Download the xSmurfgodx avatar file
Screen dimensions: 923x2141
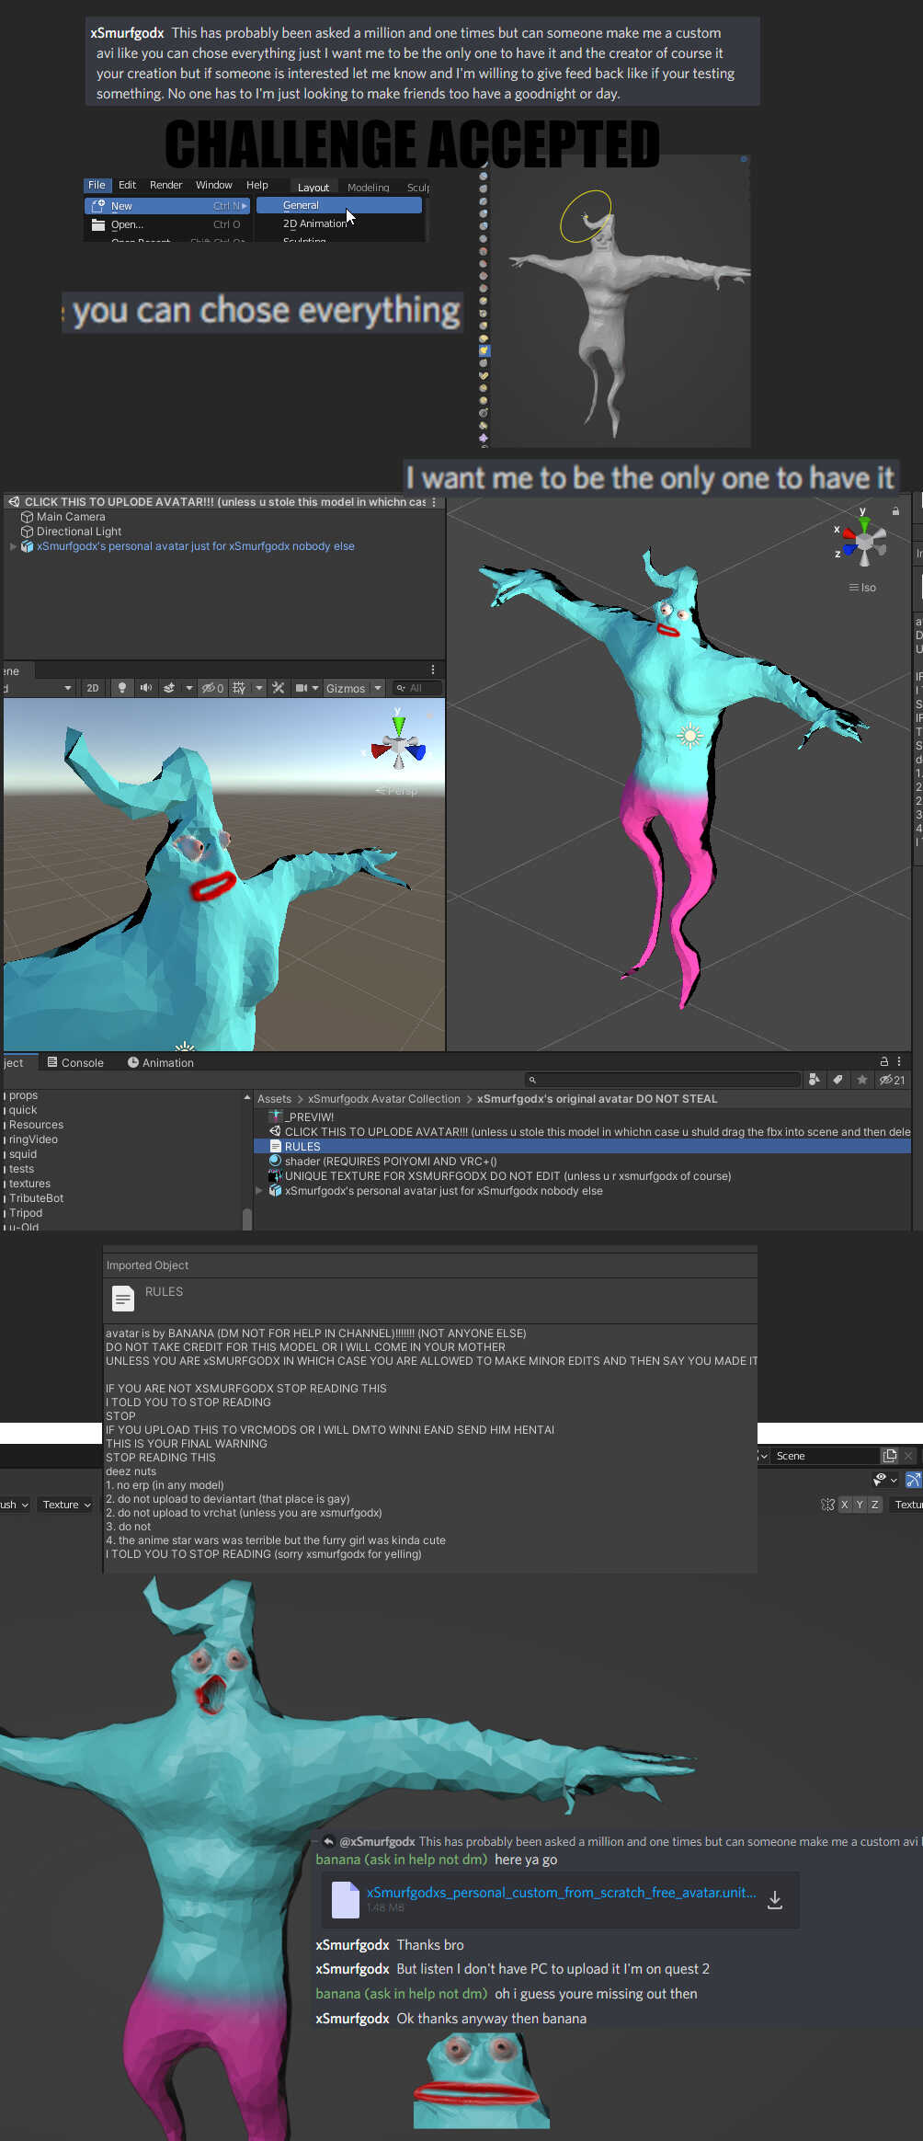(x=775, y=1900)
